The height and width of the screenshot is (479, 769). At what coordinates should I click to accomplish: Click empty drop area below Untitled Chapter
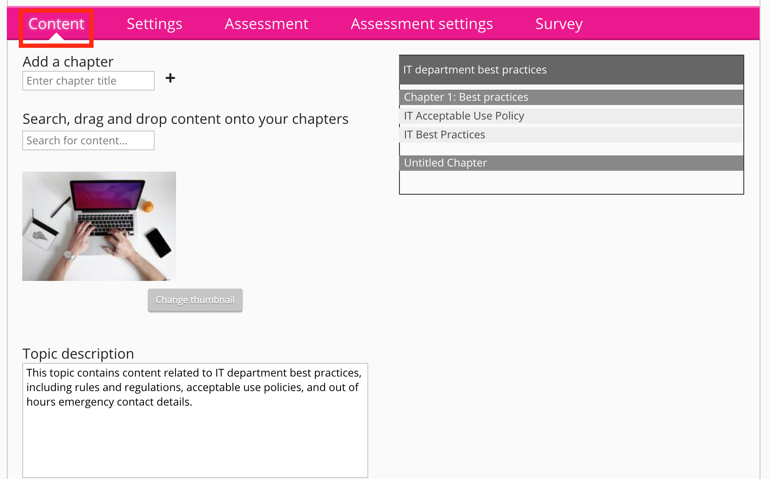click(571, 182)
